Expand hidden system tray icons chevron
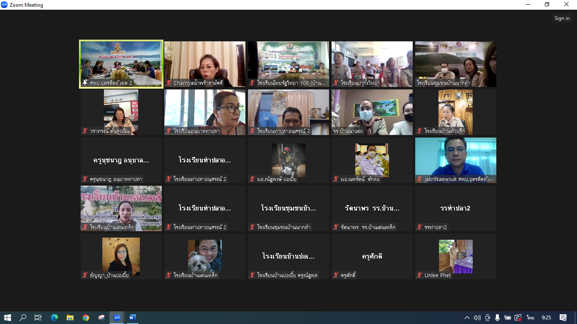 467,318
